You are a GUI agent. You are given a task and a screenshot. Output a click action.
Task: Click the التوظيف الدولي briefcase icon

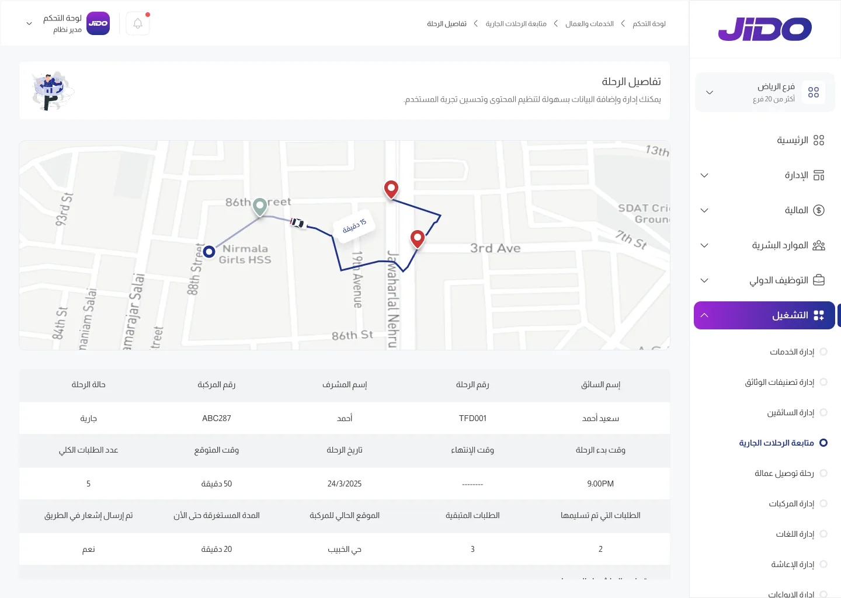coord(819,280)
